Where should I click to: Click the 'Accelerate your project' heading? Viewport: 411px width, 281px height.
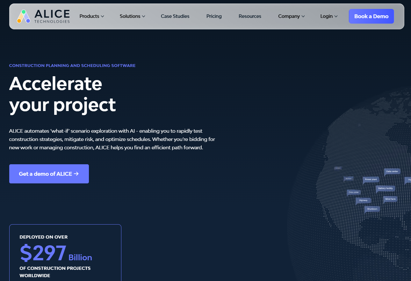pyautogui.click(x=62, y=94)
